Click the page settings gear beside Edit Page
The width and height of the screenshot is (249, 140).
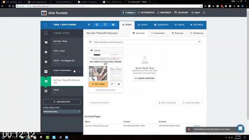pos(119,84)
